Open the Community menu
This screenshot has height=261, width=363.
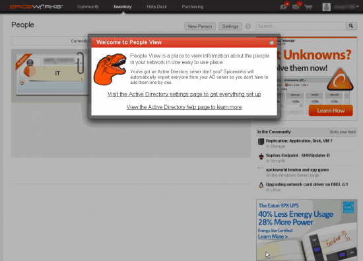click(x=88, y=7)
